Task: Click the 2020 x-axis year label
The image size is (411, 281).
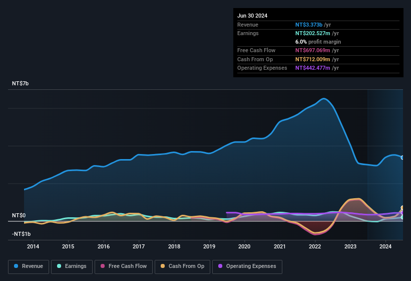Action: pos(244,246)
